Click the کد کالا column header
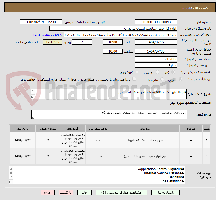The image size is (216, 200). (191, 129)
